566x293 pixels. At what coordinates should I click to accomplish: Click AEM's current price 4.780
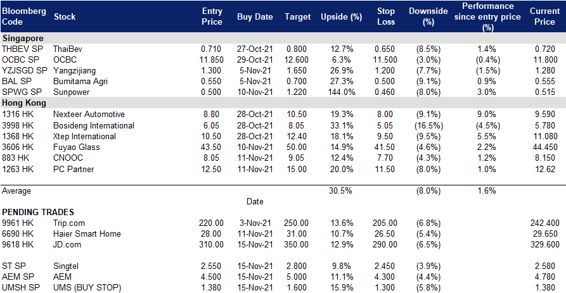545,277
